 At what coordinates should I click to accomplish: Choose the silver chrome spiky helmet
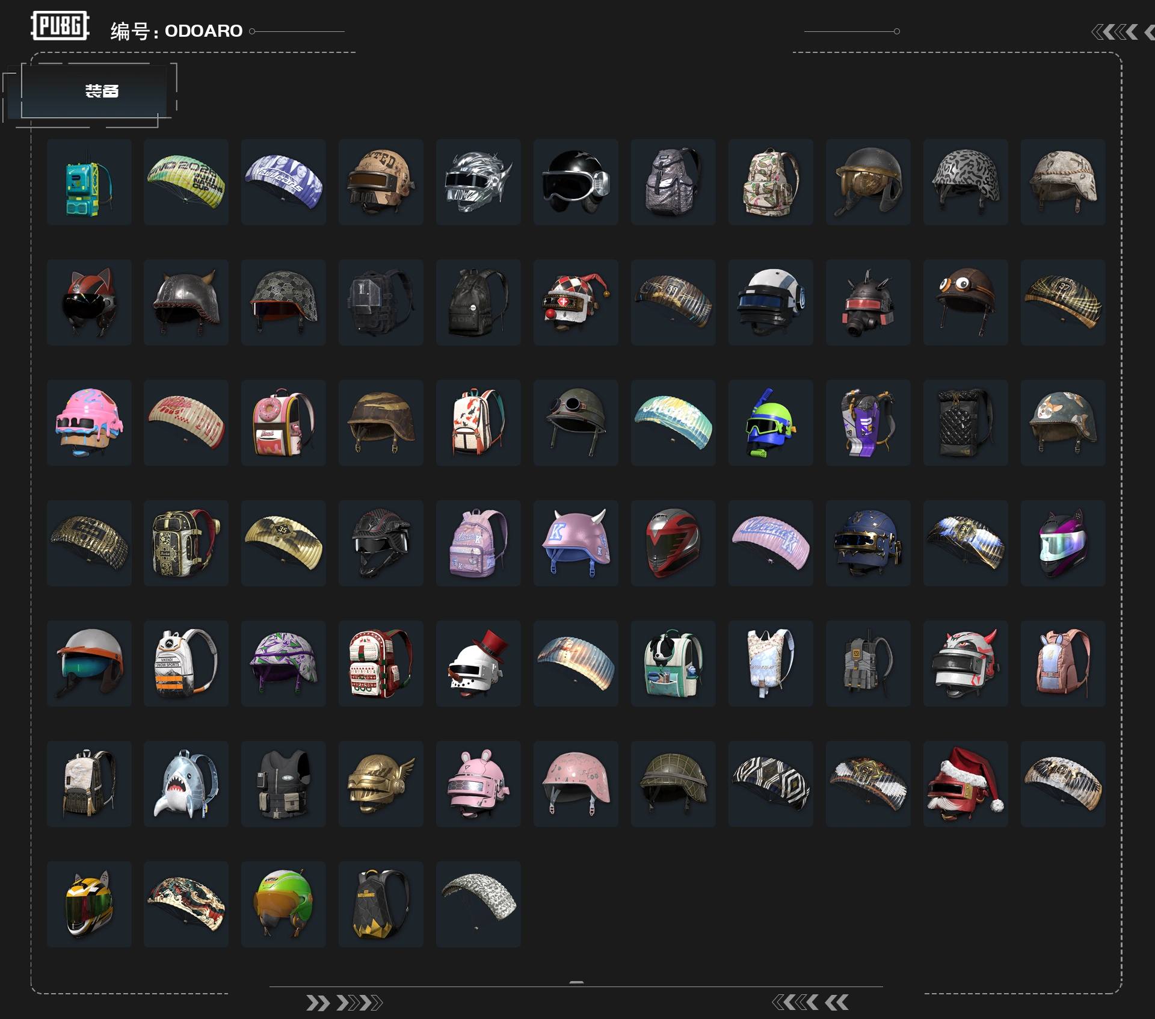pos(479,182)
